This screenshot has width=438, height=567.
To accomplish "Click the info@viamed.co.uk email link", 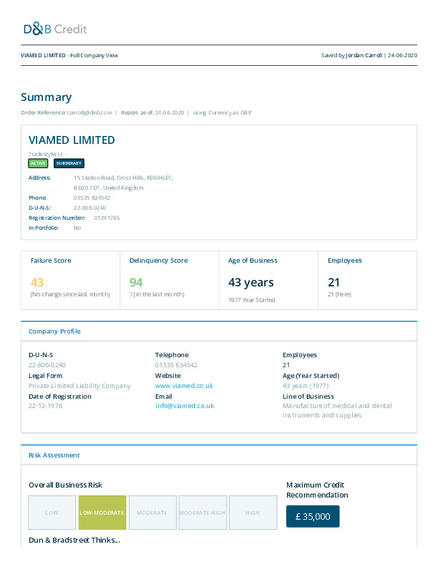I will 184,406.
